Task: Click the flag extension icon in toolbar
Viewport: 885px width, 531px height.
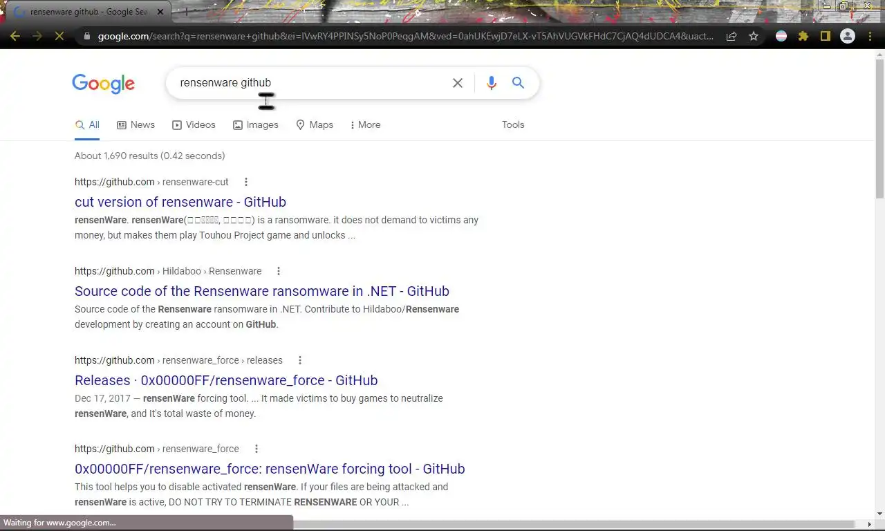Action: [781, 36]
